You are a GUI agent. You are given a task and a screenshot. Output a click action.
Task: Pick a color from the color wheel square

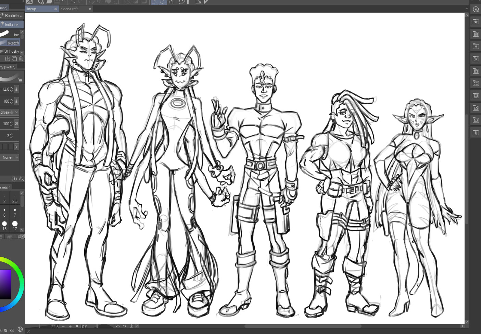[x=5, y=284]
